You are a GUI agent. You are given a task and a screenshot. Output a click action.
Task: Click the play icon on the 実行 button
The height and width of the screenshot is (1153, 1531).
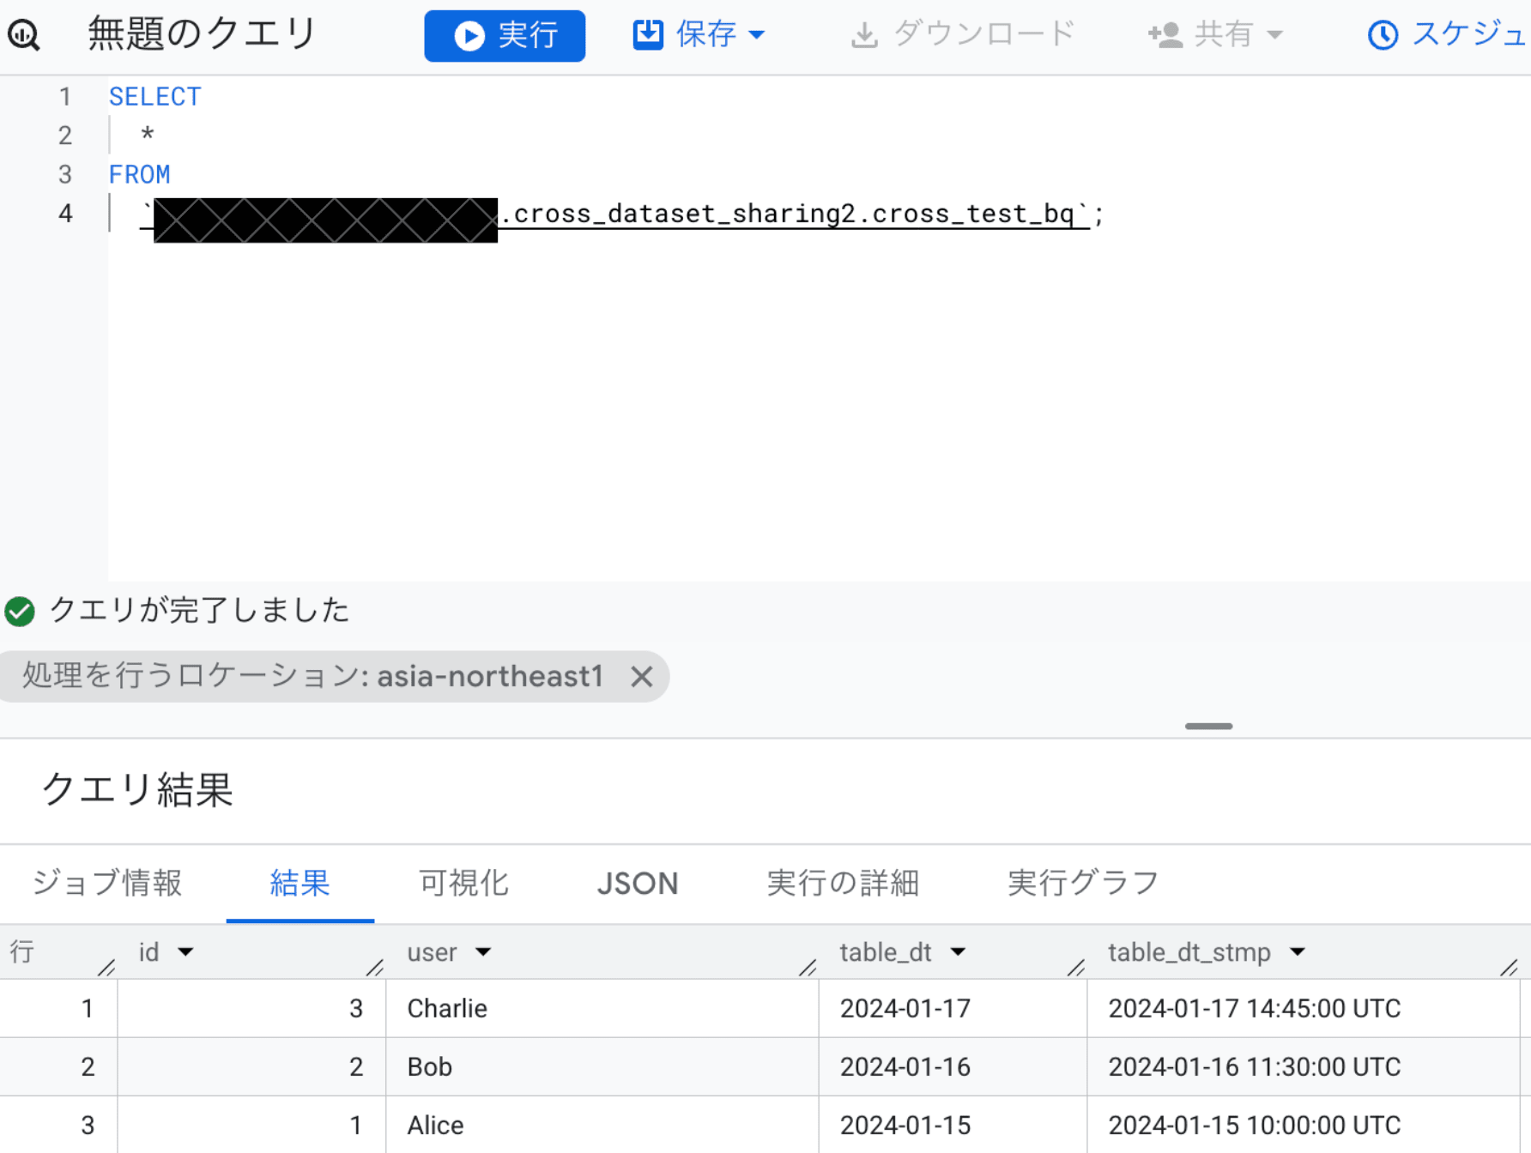[469, 35]
